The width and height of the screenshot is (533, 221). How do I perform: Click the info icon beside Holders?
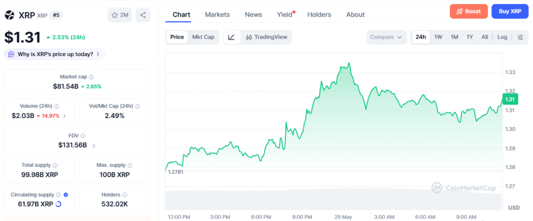click(125, 195)
